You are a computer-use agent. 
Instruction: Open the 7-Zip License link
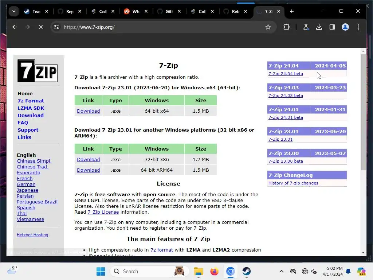[103, 212]
